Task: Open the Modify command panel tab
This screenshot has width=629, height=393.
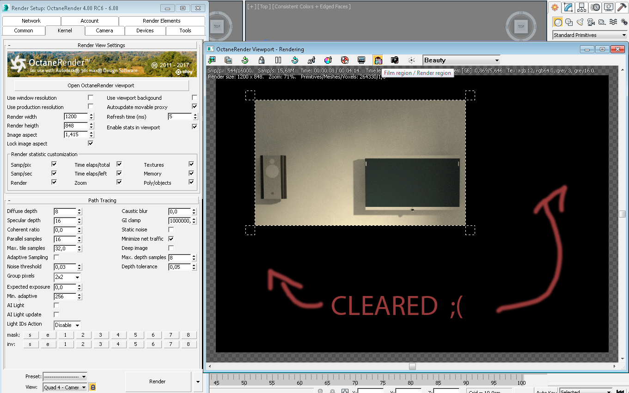Action: click(x=568, y=7)
